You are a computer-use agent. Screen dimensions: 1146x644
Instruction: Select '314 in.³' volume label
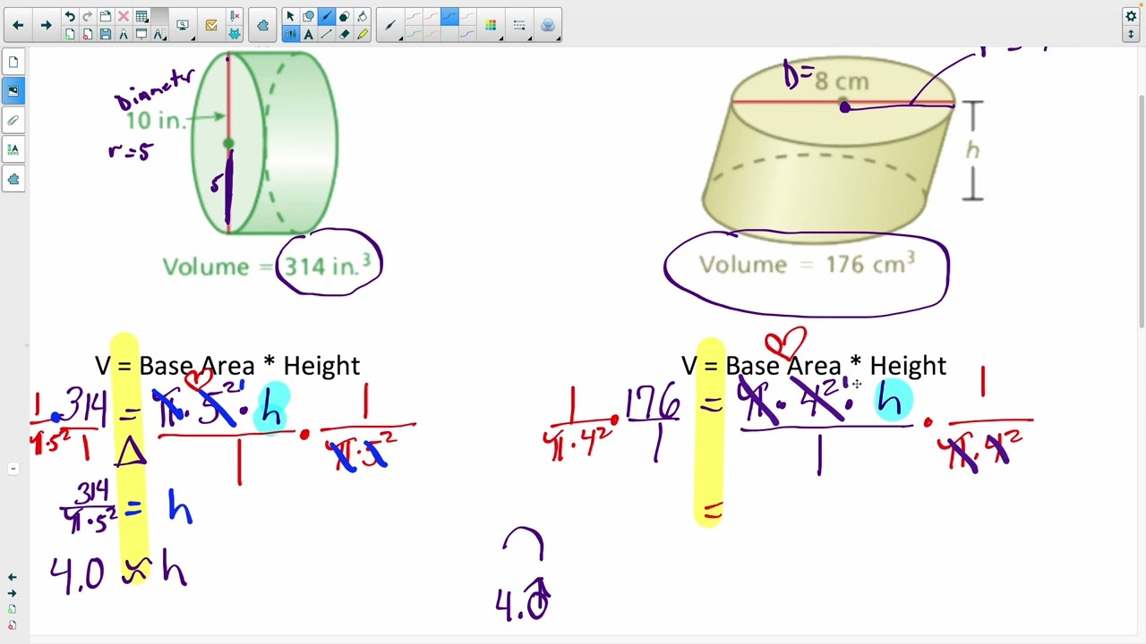[328, 266]
